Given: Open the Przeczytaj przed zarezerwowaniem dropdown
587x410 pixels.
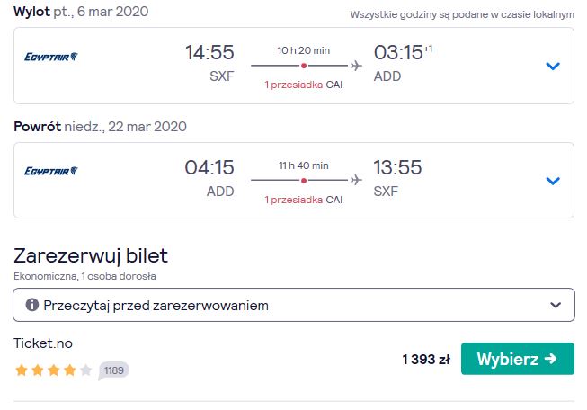Looking at the screenshot, I should [294, 305].
